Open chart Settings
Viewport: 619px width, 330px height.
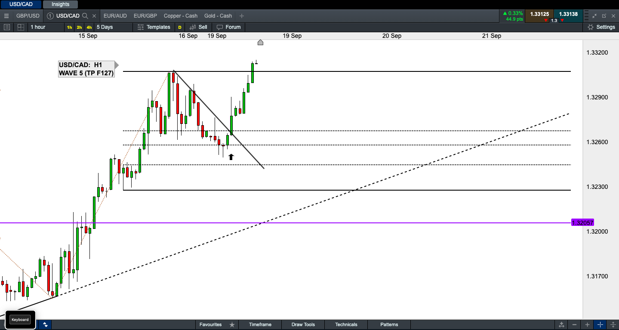coord(601,27)
